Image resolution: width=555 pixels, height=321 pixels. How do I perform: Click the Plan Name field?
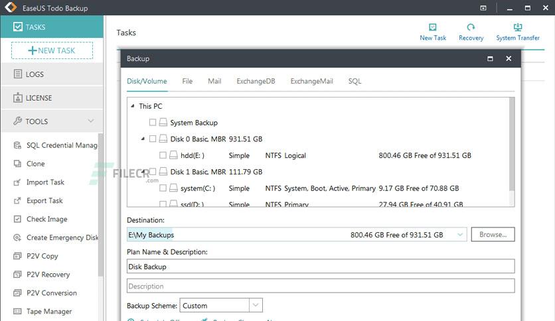point(321,266)
